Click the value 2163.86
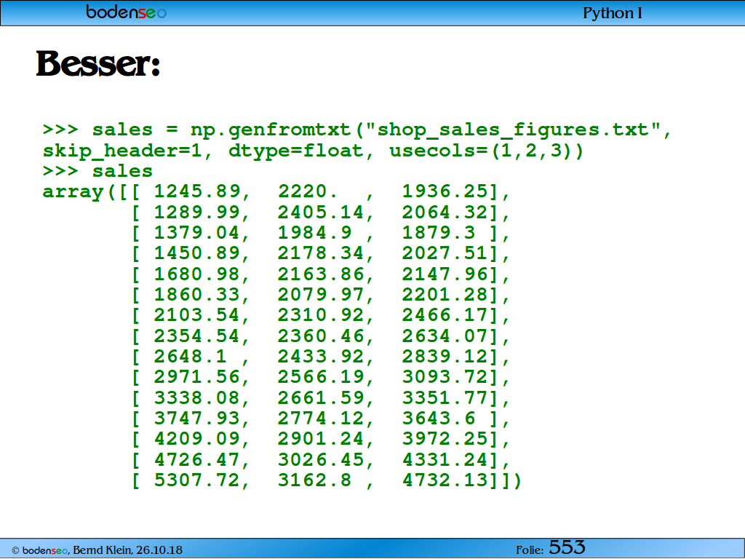 coord(321,274)
